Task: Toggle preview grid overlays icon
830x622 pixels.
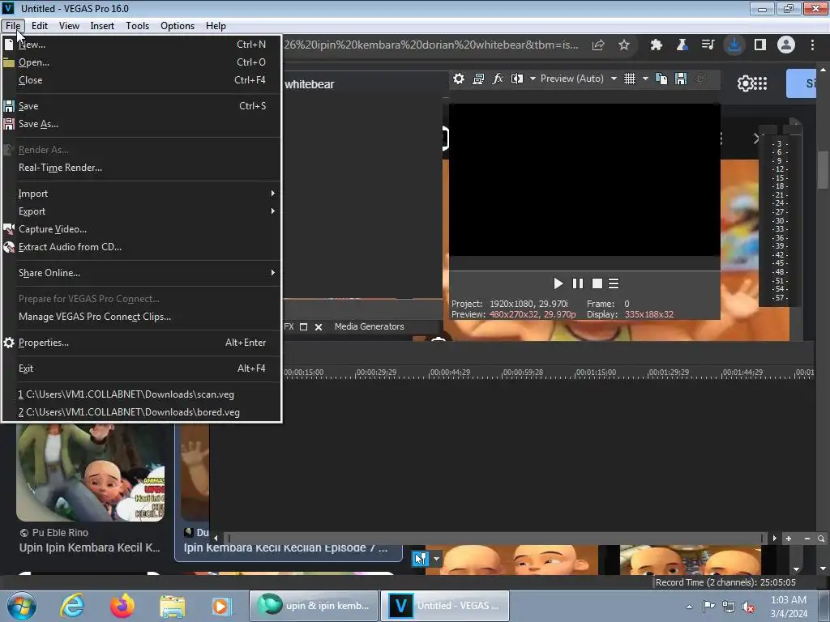Action: (x=629, y=79)
